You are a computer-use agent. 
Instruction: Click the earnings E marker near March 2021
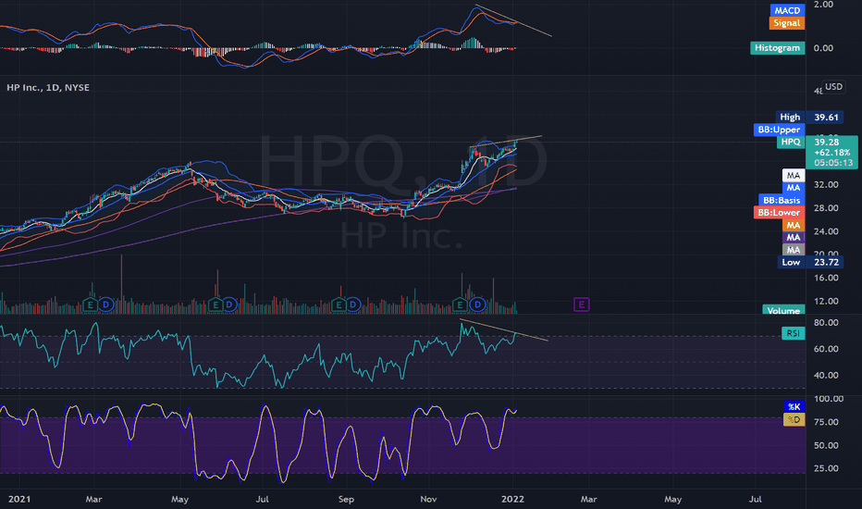coord(90,304)
